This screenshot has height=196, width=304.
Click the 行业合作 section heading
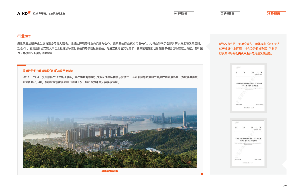[x=25, y=36]
